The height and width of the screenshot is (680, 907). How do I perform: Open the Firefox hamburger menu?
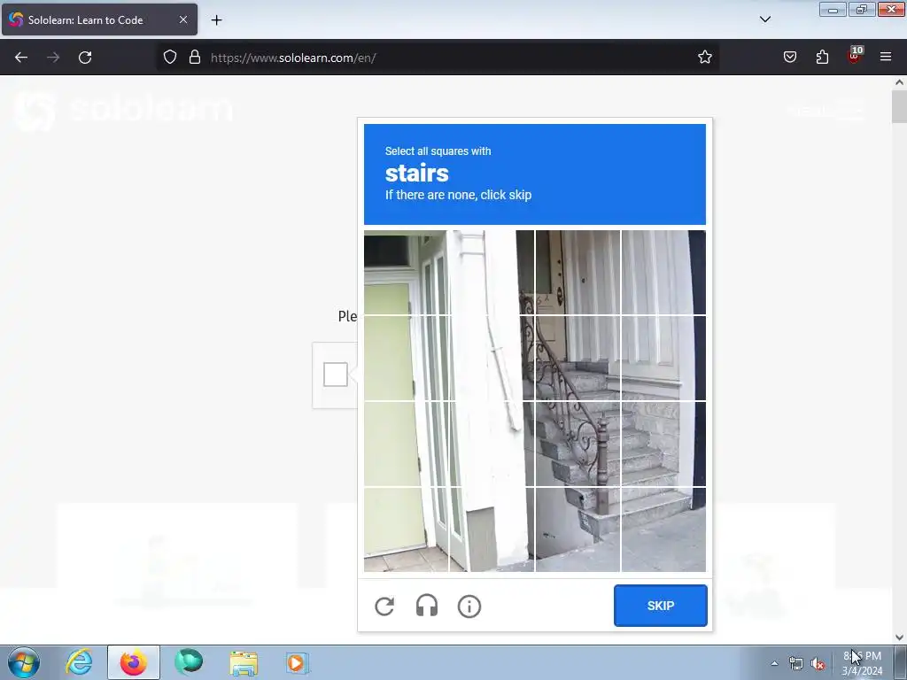pyautogui.click(x=886, y=57)
